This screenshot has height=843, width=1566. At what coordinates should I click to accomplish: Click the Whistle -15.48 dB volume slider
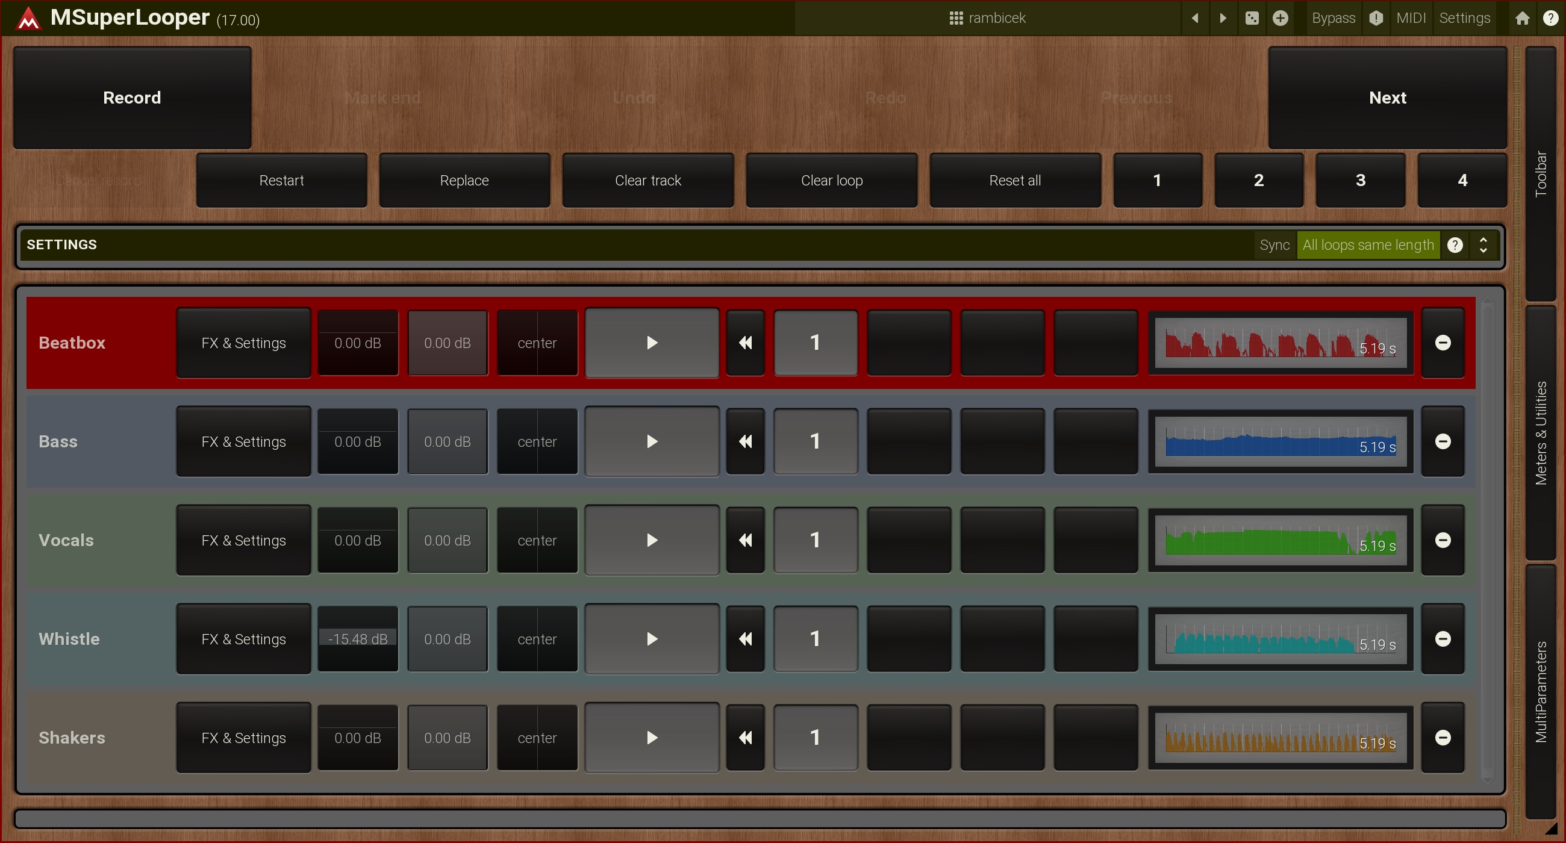click(357, 639)
